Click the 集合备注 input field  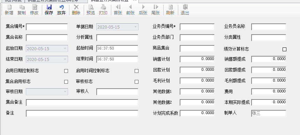tap(82, 103)
